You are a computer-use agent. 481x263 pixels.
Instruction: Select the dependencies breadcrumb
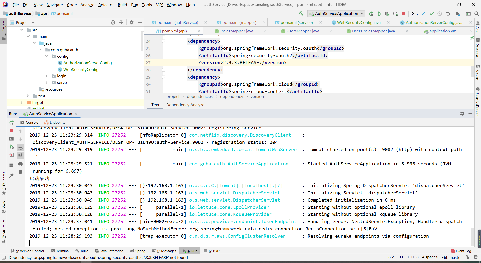point(200,97)
